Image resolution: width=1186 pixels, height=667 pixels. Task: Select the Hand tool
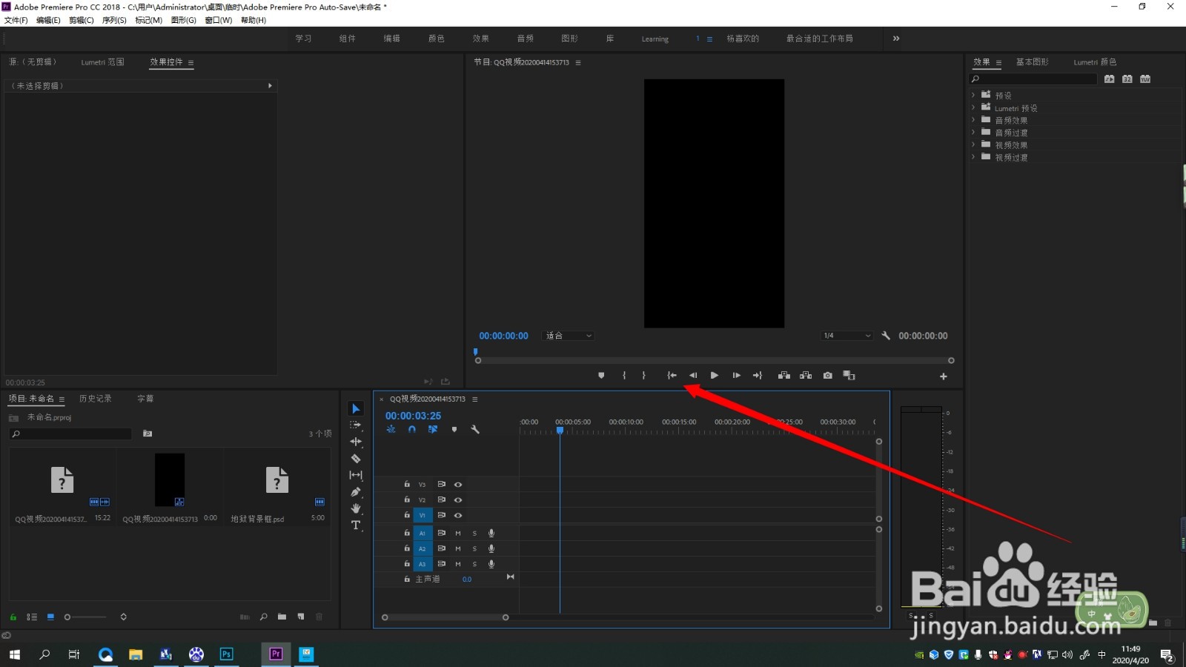(356, 508)
